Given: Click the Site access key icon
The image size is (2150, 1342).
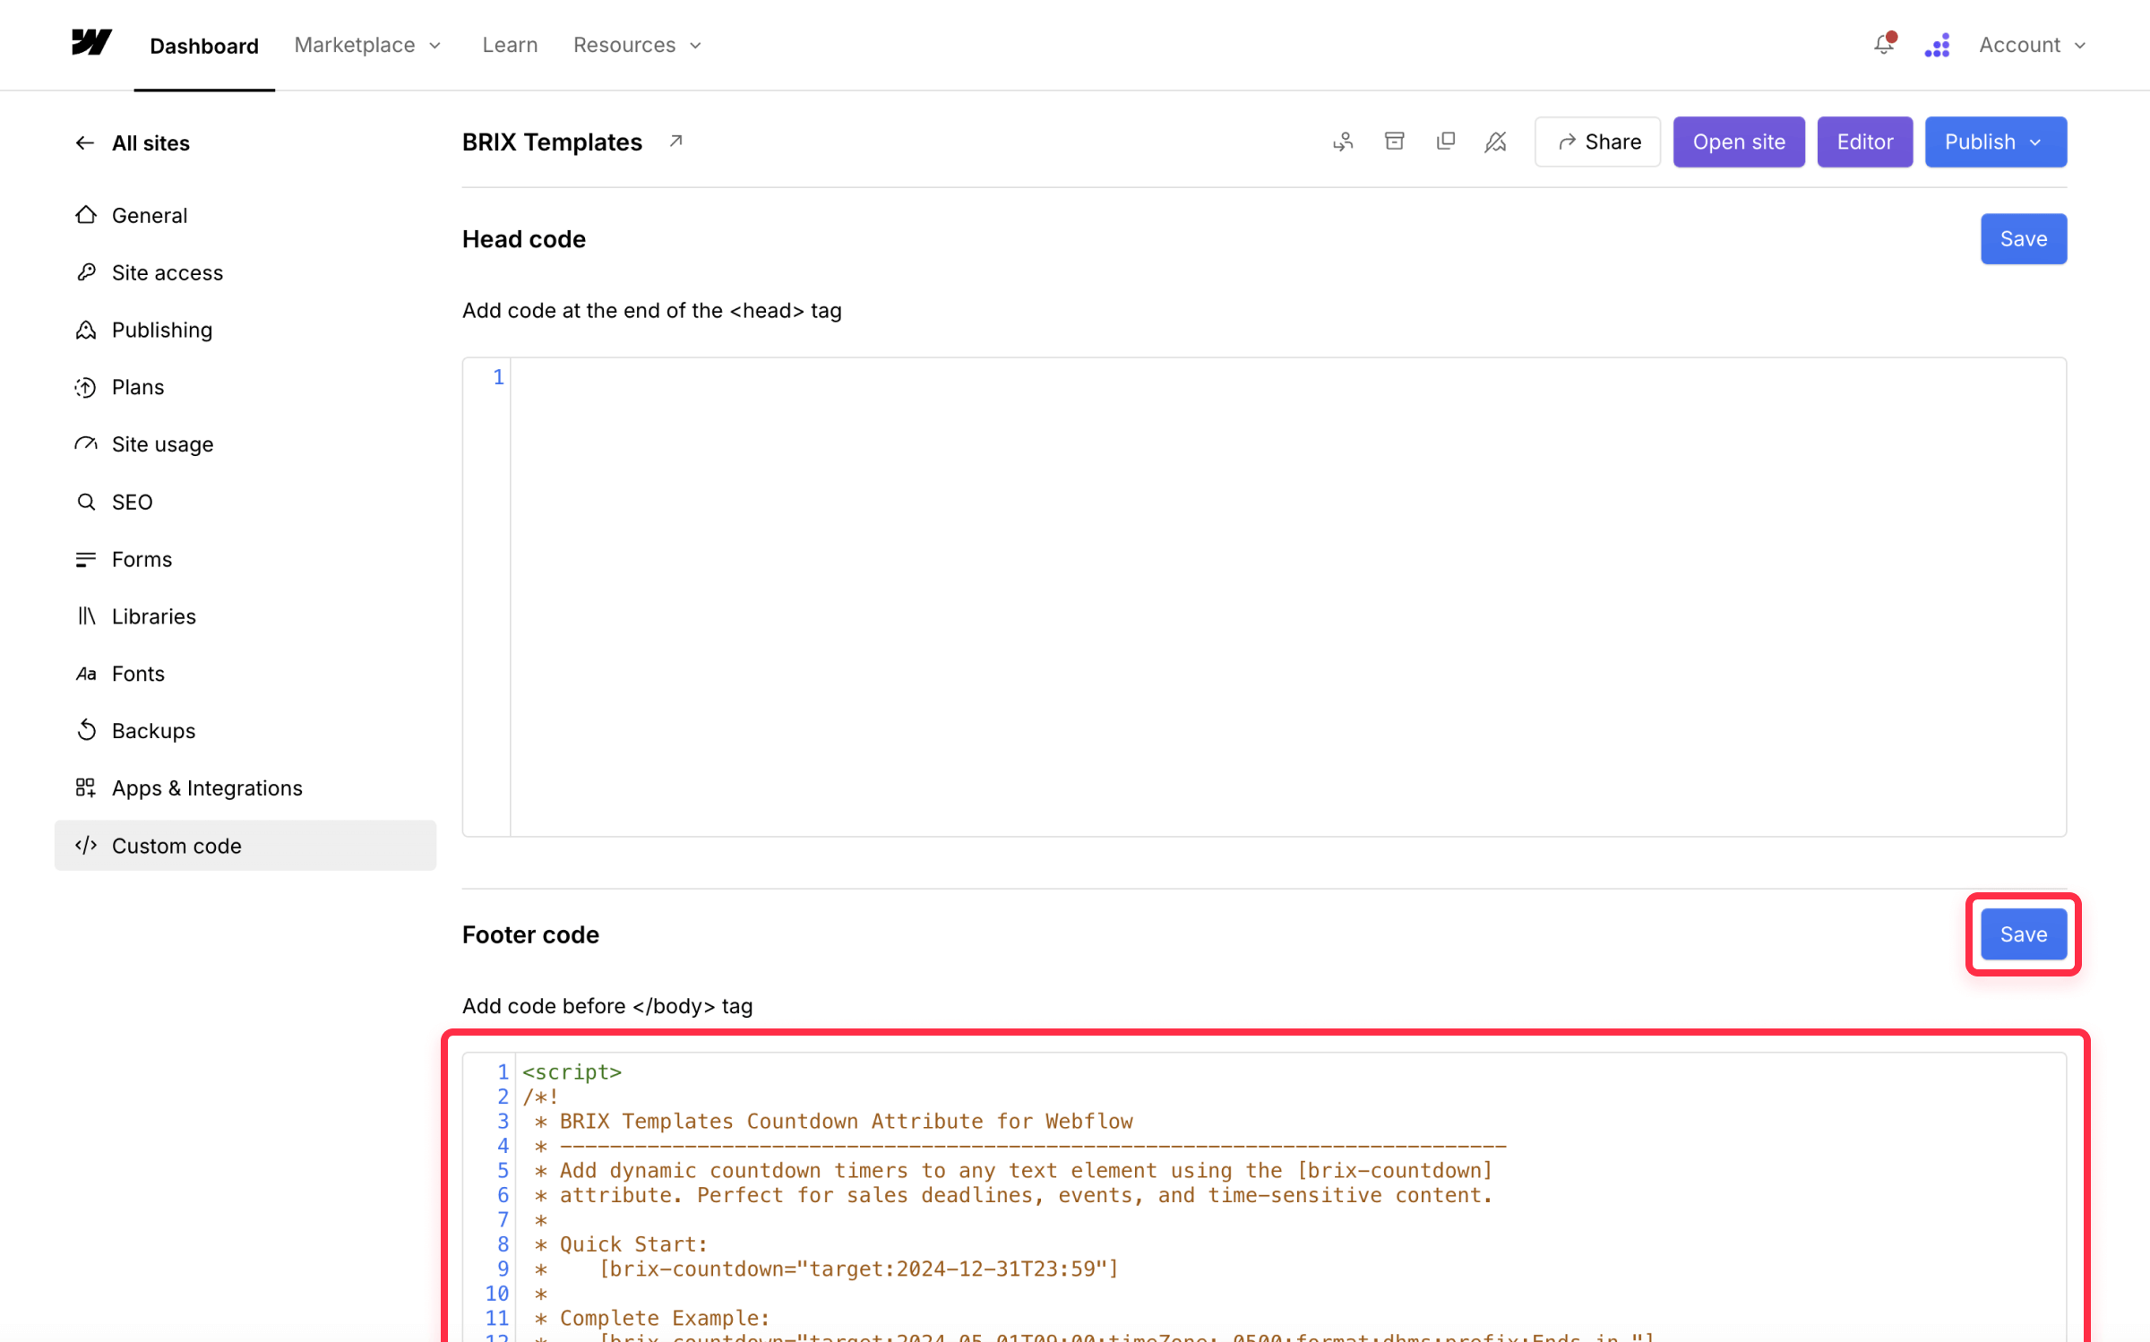Looking at the screenshot, I should (x=86, y=272).
